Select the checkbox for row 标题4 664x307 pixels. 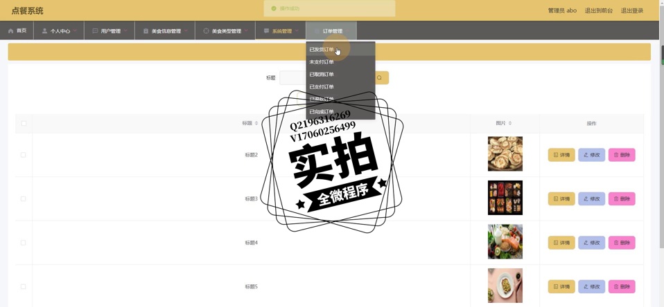pyautogui.click(x=24, y=243)
